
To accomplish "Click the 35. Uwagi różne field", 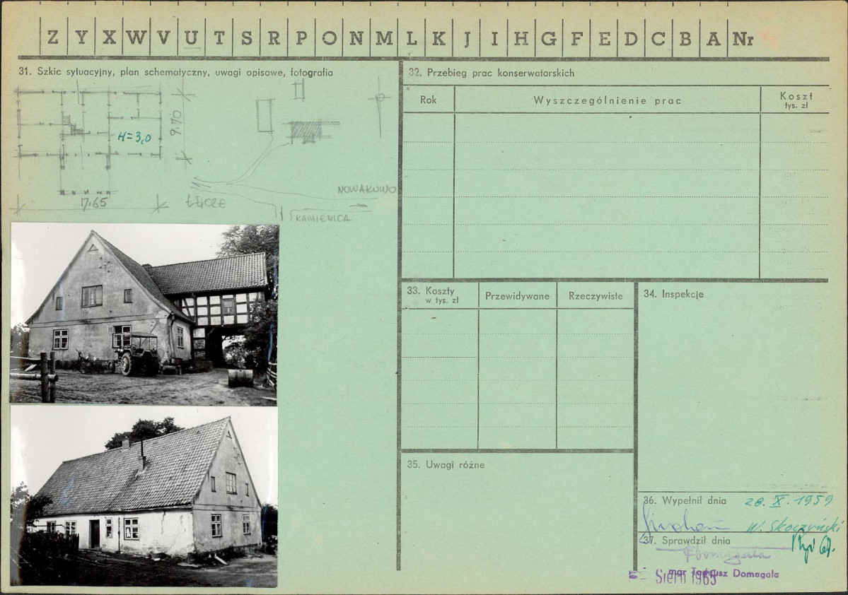I will pyautogui.click(x=517, y=511).
